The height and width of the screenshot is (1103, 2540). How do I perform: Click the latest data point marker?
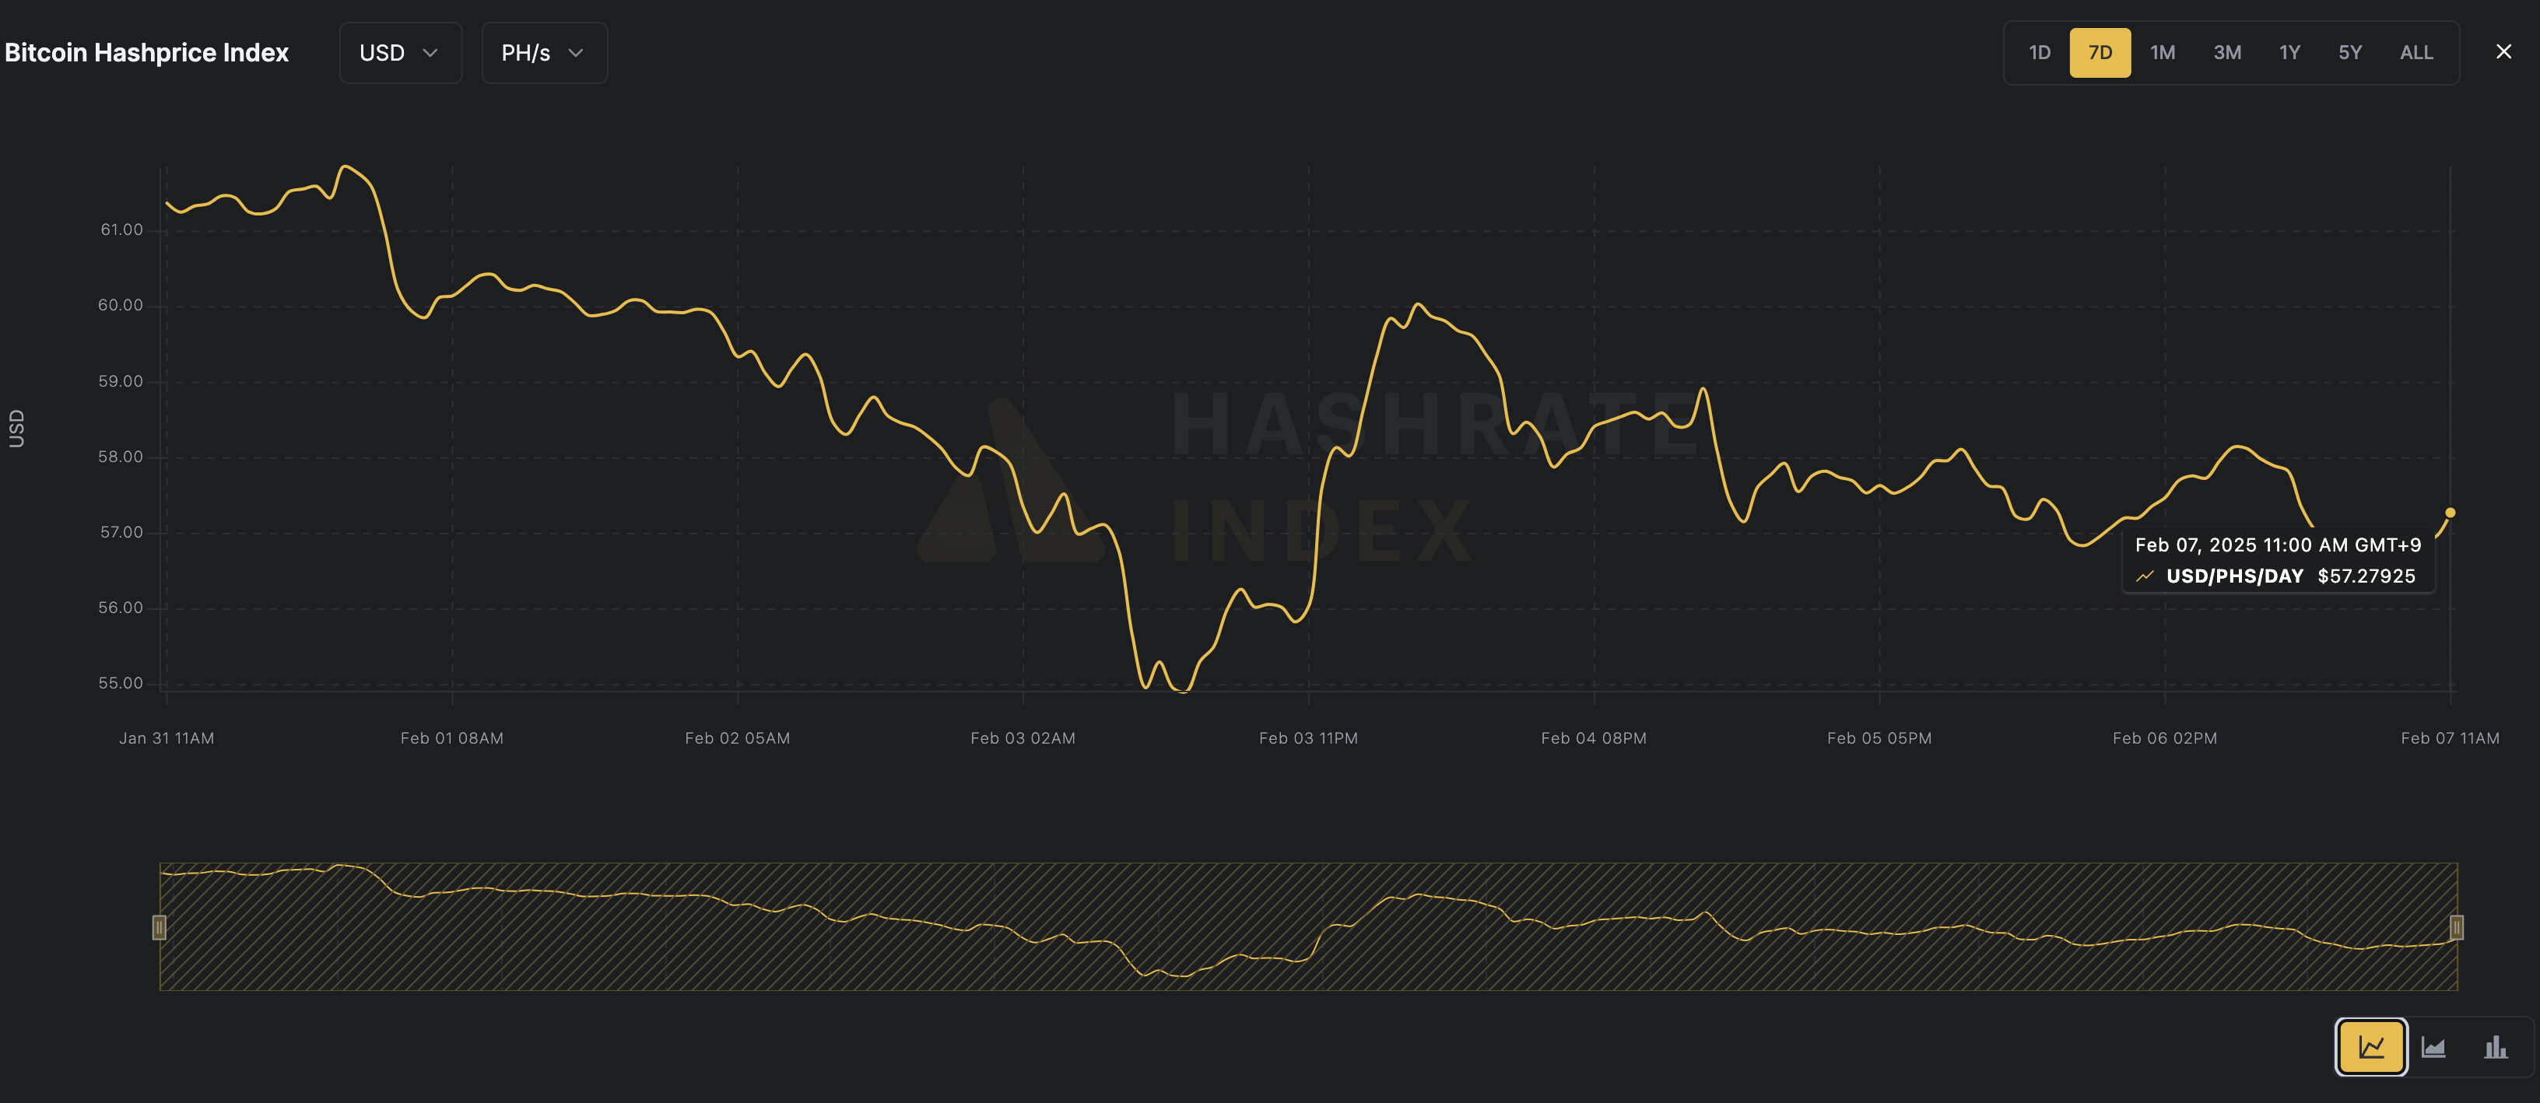[x=2449, y=513]
